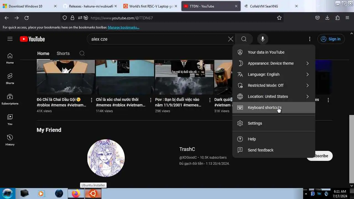Open the Firefox application menu
Viewport: 354px width, 199px height.
(x=347, y=18)
